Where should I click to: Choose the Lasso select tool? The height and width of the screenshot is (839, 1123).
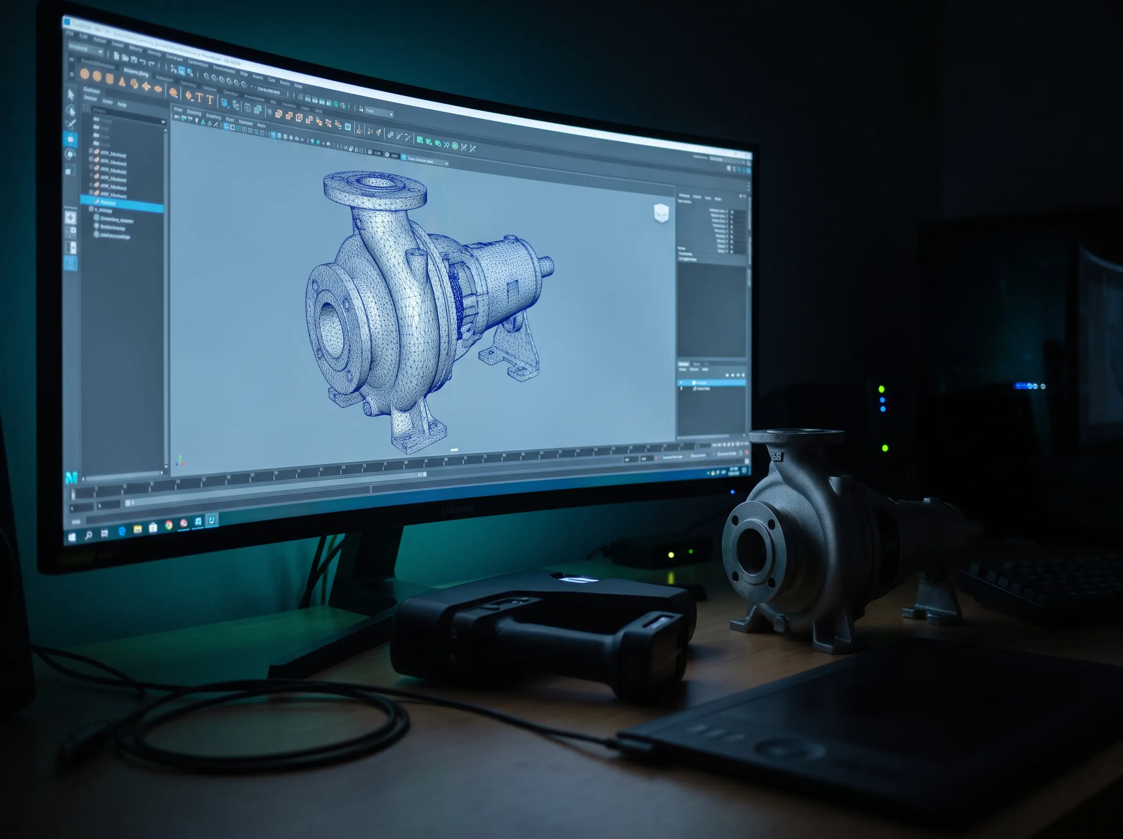pos(71,111)
